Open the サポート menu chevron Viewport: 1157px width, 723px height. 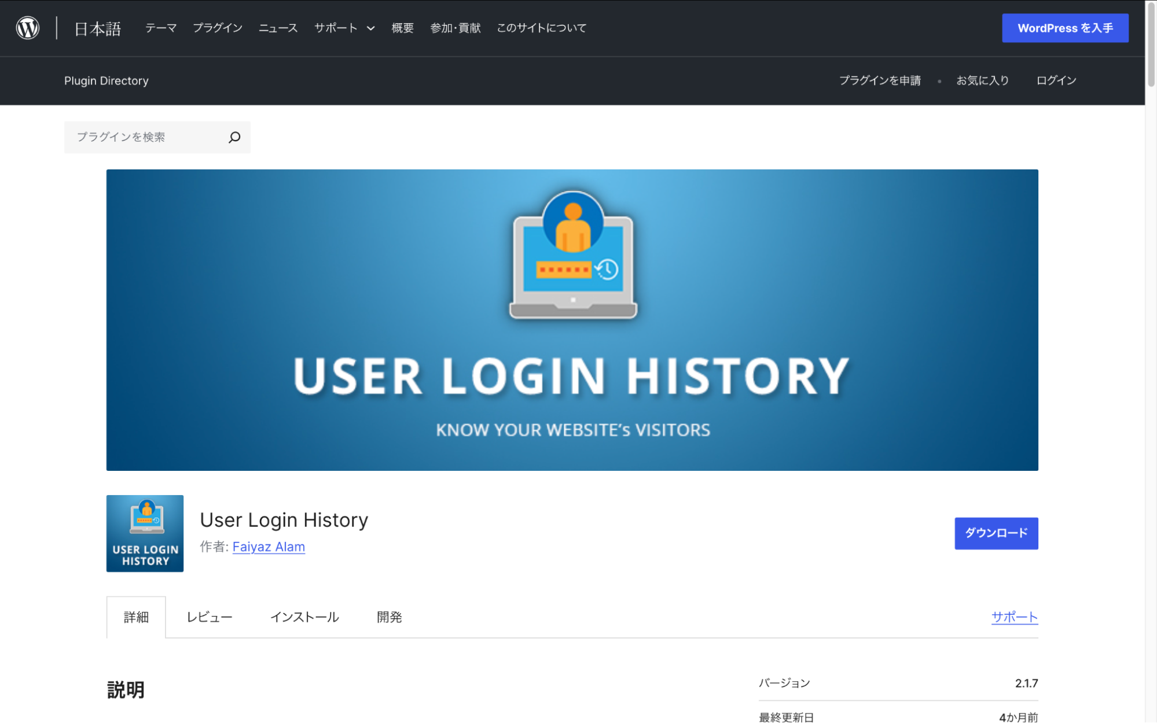[370, 28]
